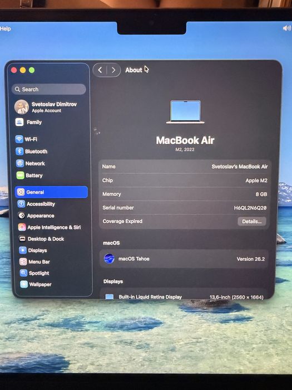The image size is (292, 390).
Task: Click the yellow minimize window button
Action: 23,70
